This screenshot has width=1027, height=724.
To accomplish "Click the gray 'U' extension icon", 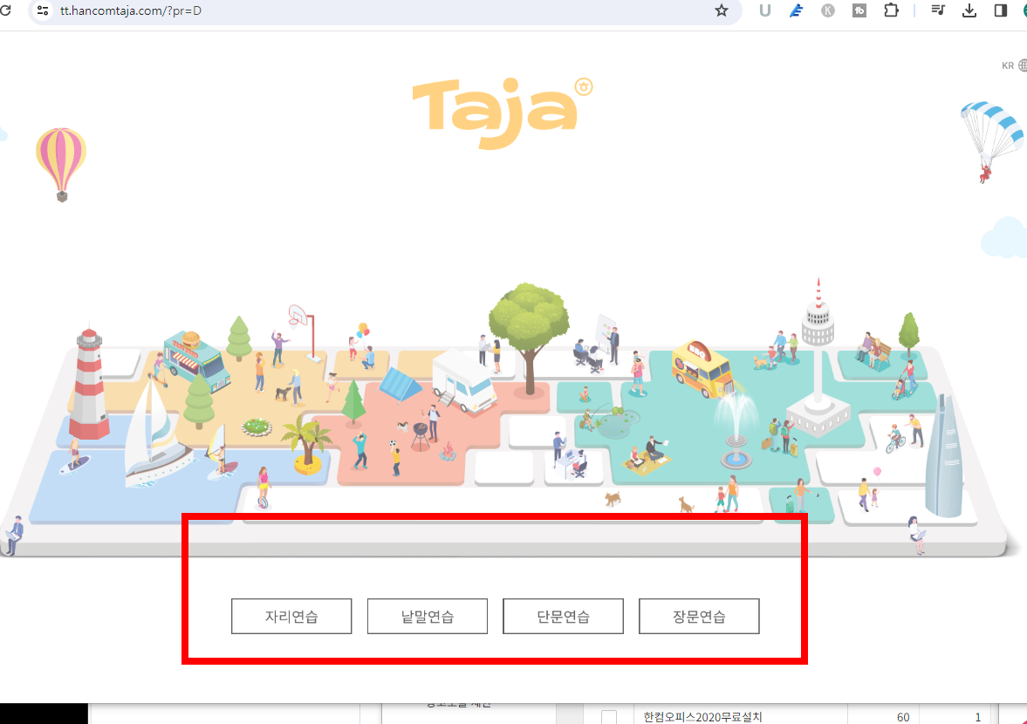I will coord(763,12).
